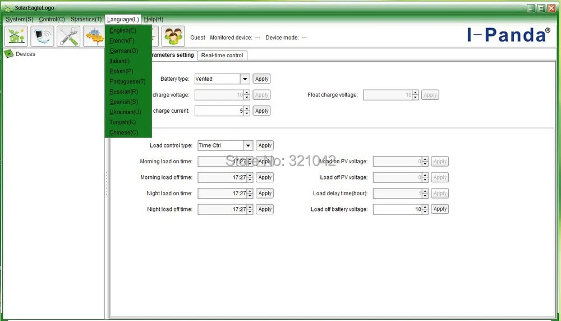The height and width of the screenshot is (321, 561).
Task: Apply the Battery type setting
Action: pos(262,79)
